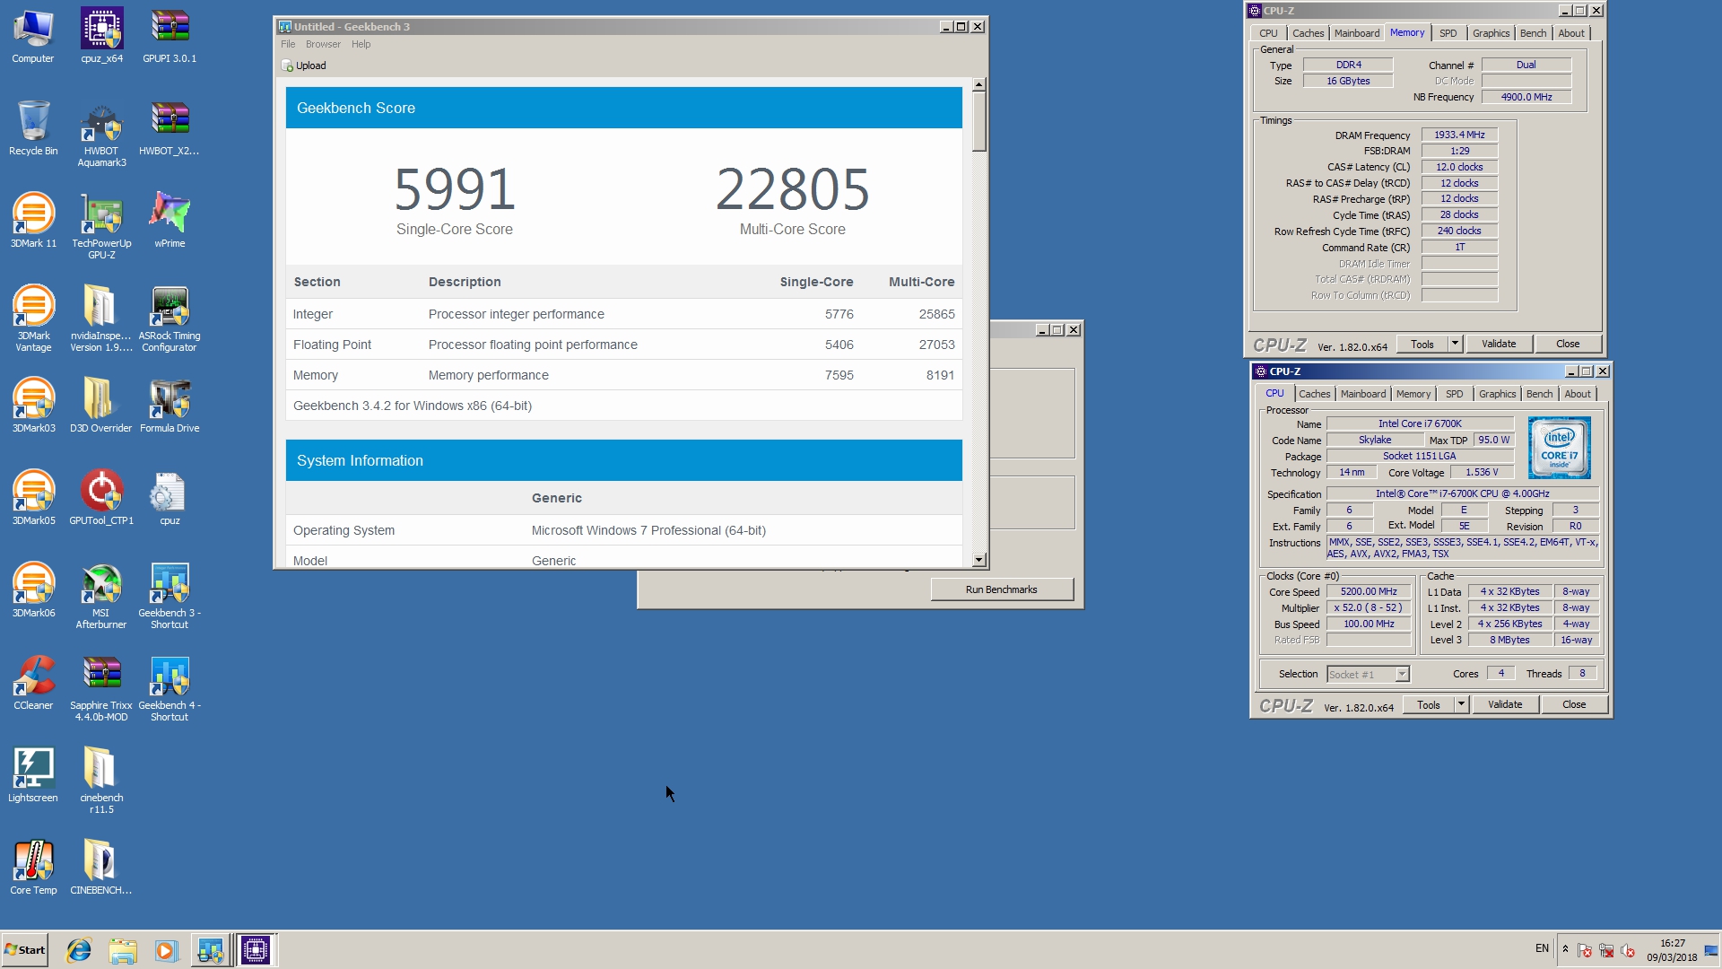This screenshot has height=969, width=1722.
Task: Click the Geekbench vertical scrollbar thumb
Action: [978, 121]
